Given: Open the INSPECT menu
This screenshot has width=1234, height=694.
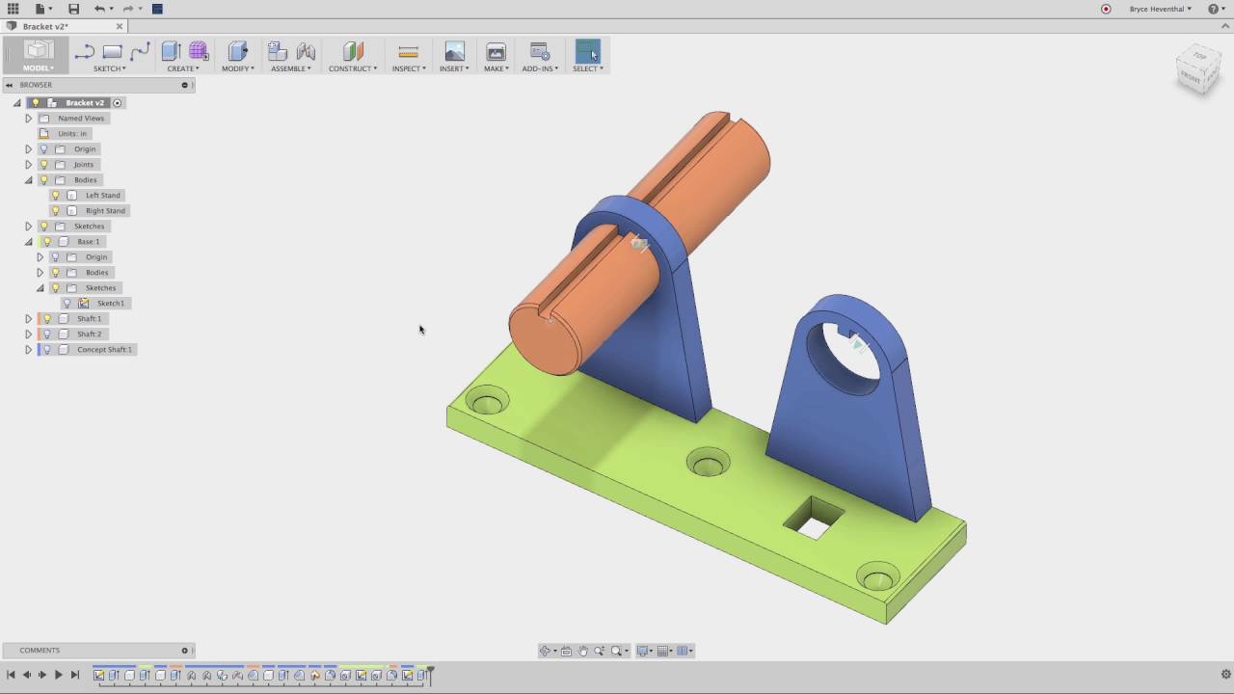Looking at the screenshot, I should coord(409,68).
